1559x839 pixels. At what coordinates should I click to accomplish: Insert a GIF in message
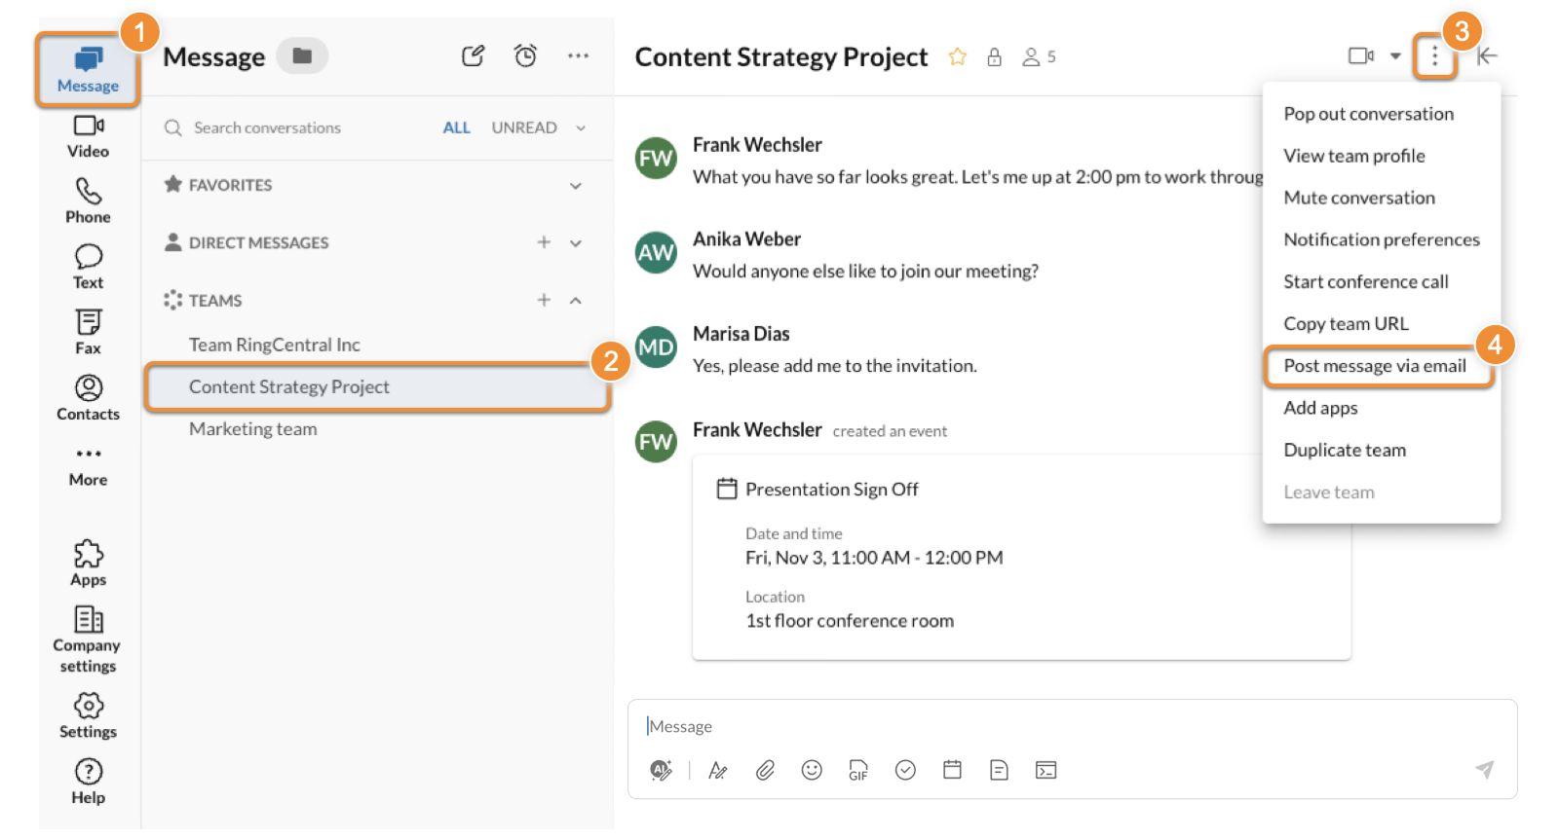click(858, 771)
